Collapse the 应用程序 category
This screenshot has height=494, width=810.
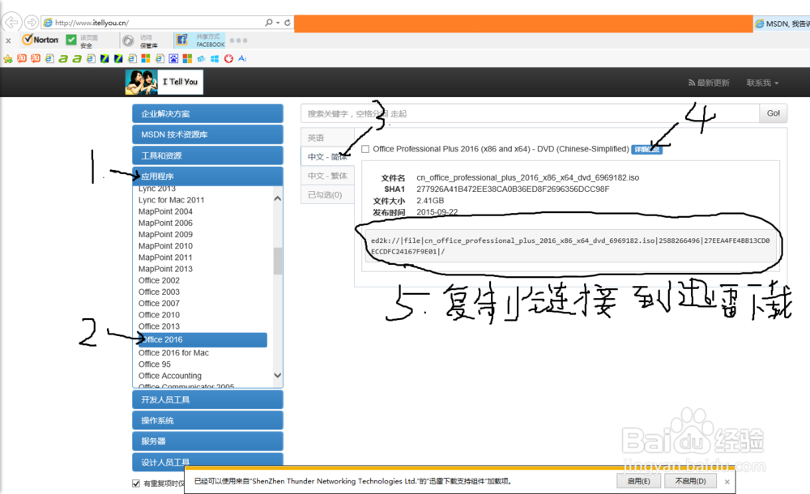point(207,177)
